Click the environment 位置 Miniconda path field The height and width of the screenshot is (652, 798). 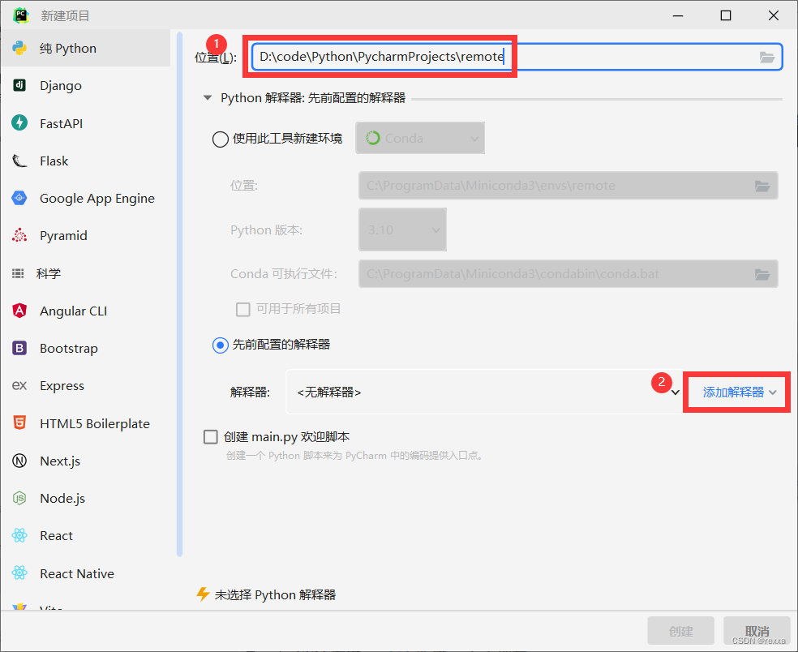(x=568, y=186)
